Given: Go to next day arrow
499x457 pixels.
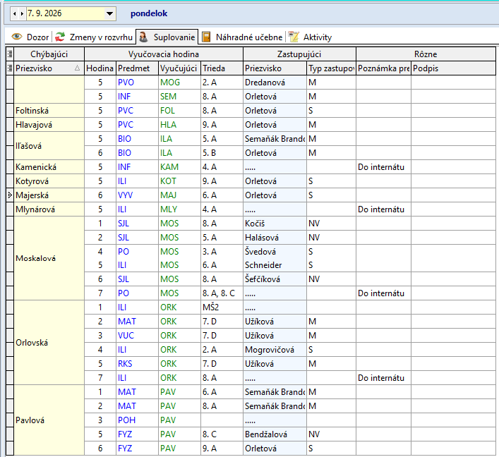Looking at the screenshot, I should tap(22, 13).
